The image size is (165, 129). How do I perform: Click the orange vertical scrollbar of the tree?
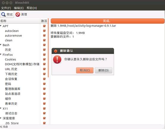click(48, 48)
